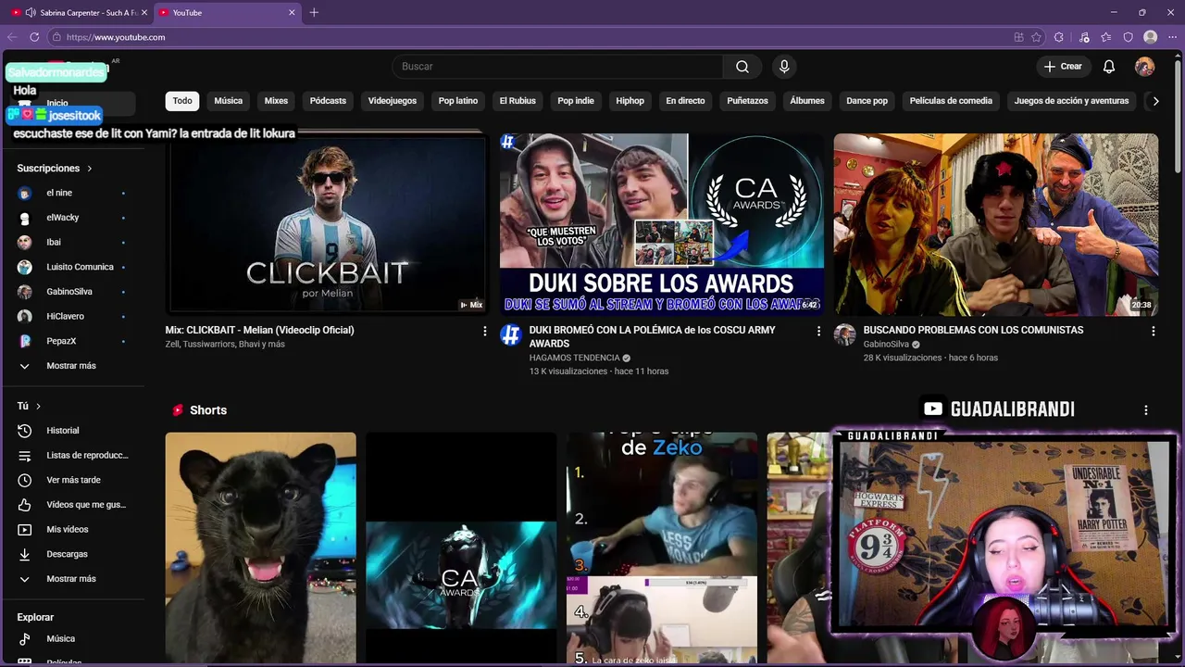
Task: Select the El Rubius chip
Action: point(518,101)
